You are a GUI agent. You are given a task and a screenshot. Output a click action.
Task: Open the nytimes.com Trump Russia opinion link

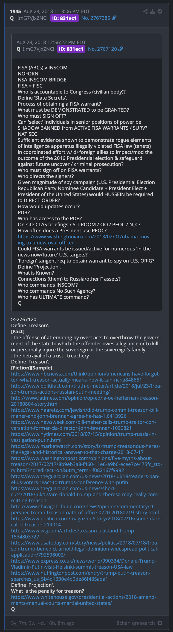pyautogui.click(x=83, y=437)
